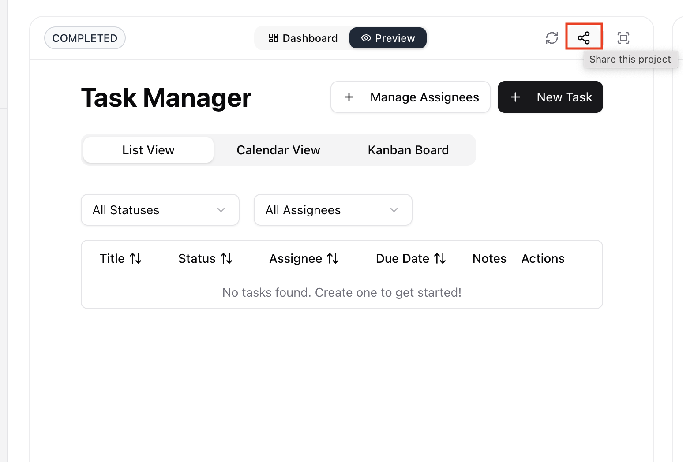The height and width of the screenshot is (462, 683).
Task: Open the Calendar View tab
Action: tap(278, 150)
